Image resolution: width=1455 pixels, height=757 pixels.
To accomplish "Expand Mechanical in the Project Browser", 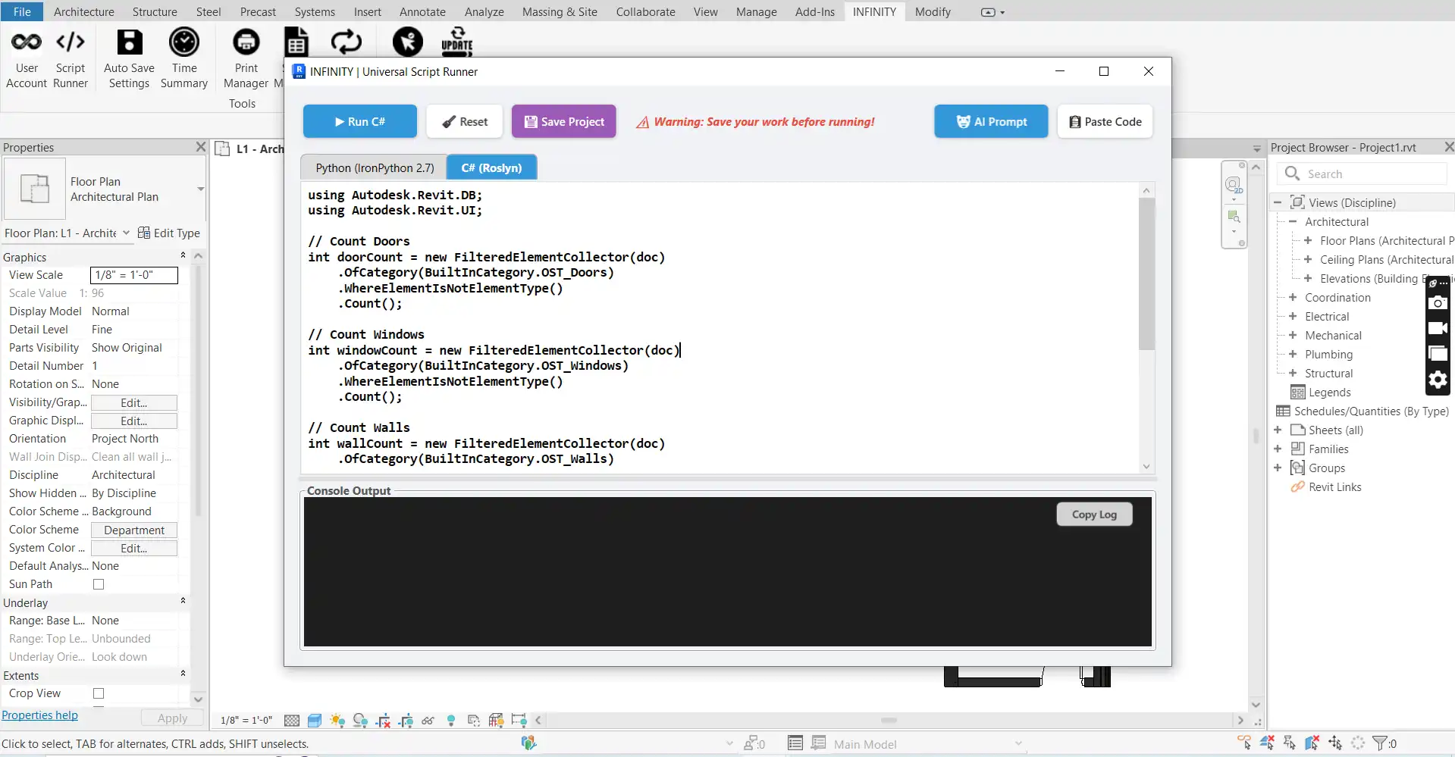I will [1291, 335].
